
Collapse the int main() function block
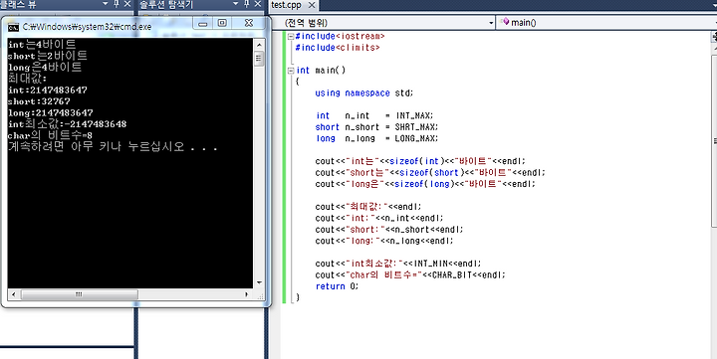(x=291, y=71)
